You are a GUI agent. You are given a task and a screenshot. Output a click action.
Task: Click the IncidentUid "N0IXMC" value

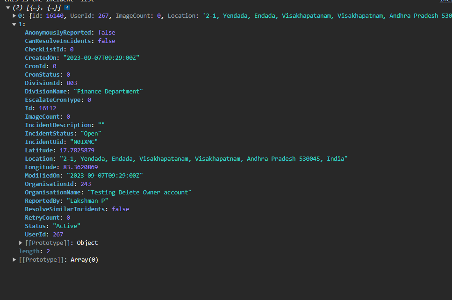83,142
